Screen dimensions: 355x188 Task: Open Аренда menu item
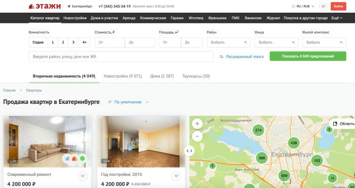(x=129, y=18)
